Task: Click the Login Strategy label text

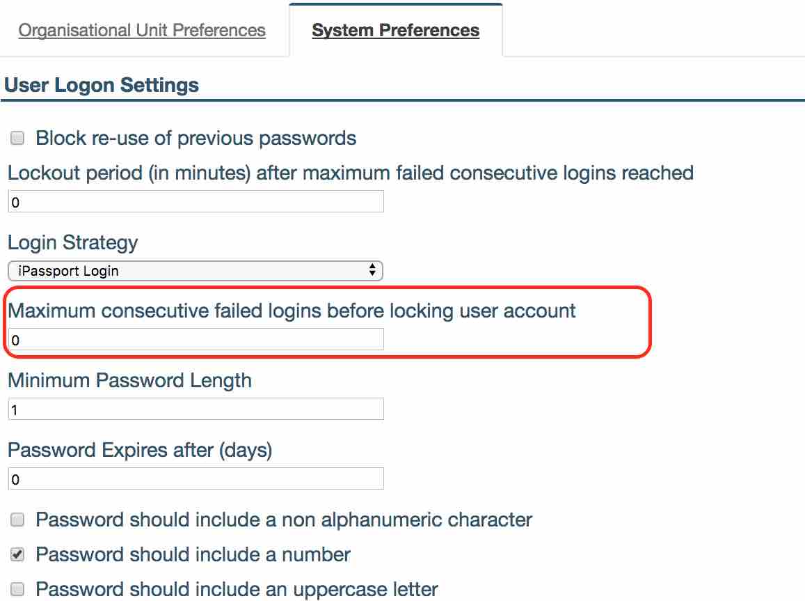Action: click(x=73, y=242)
